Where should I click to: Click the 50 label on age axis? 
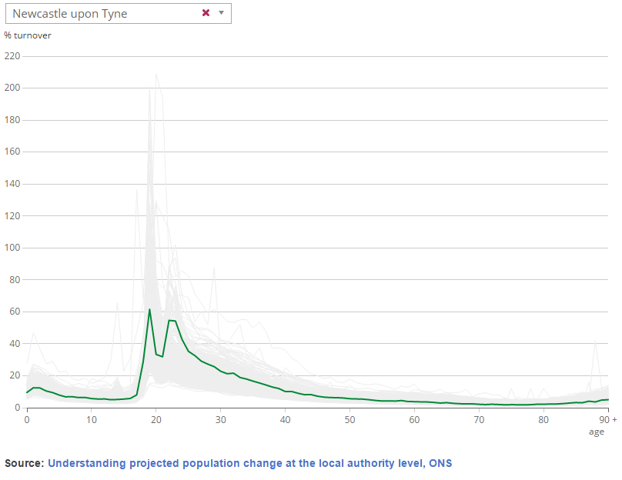[x=349, y=419]
